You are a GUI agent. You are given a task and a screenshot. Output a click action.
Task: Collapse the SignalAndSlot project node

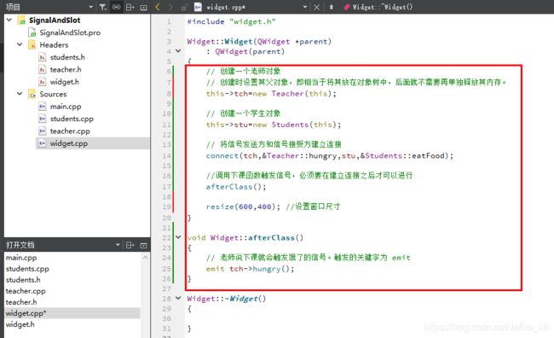9,20
